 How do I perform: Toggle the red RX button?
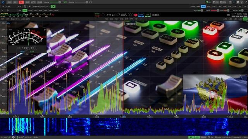21,2
